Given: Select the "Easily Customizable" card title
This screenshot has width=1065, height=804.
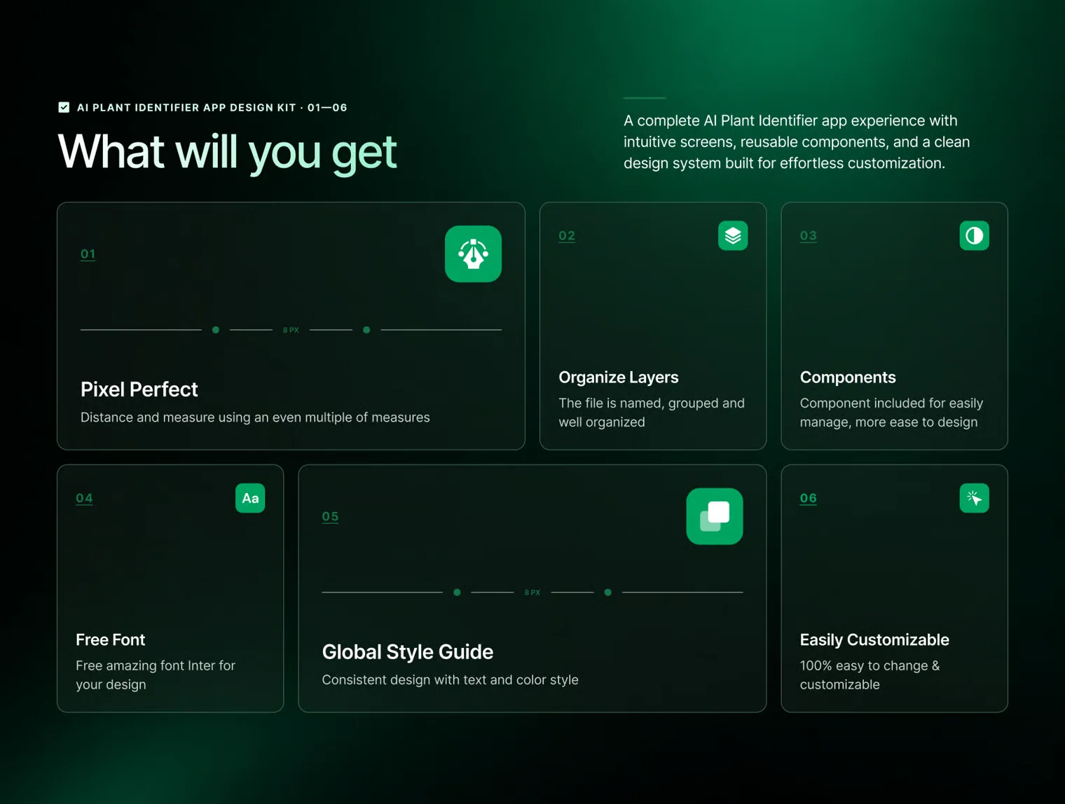Looking at the screenshot, I should [x=874, y=639].
